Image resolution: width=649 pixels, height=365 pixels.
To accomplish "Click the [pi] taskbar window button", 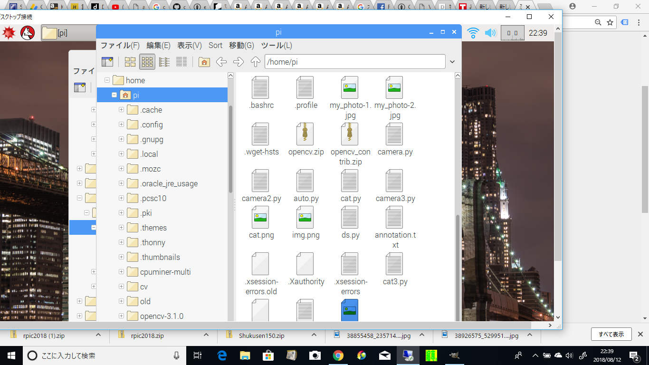I will click(x=68, y=33).
